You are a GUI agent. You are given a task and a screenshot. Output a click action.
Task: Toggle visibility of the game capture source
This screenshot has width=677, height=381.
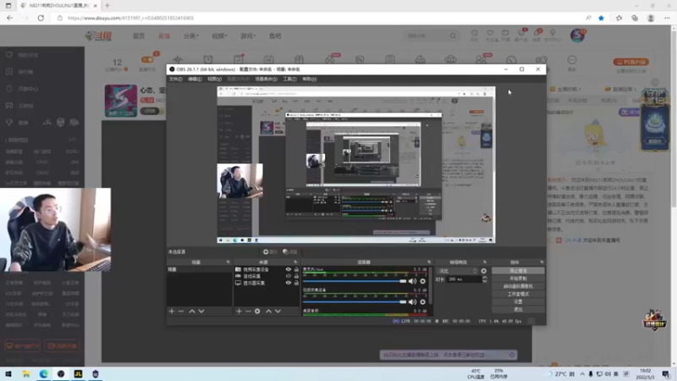point(288,276)
